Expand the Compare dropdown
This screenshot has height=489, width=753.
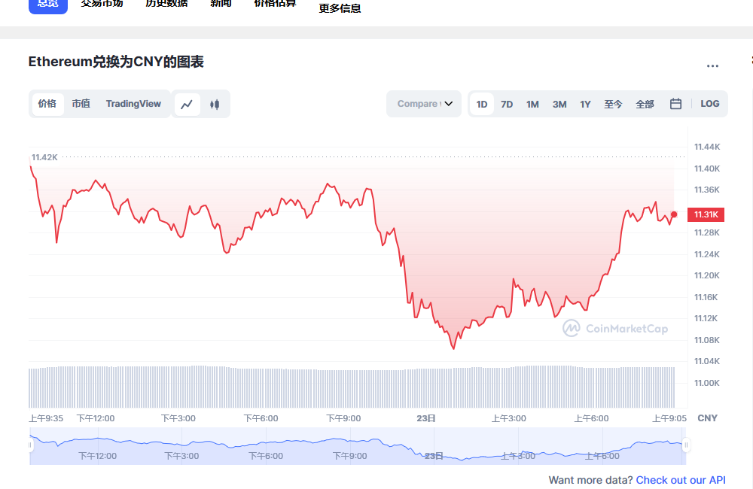[425, 104]
